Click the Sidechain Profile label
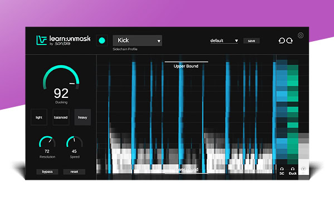334x207 pixels. (x=125, y=49)
